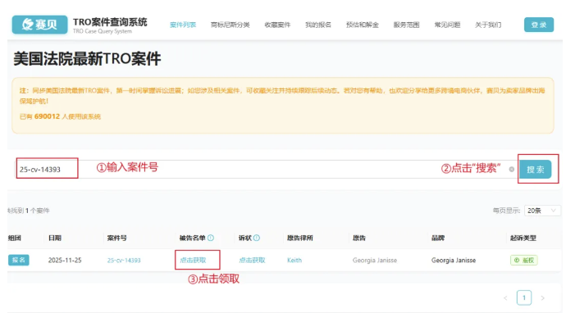Click brand Georgia Janisse in 品牌 column
The image size is (566, 313).
(454, 261)
